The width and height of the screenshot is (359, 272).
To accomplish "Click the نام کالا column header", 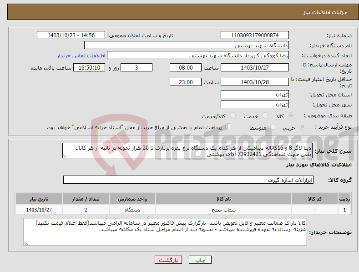I will coord(223,199).
